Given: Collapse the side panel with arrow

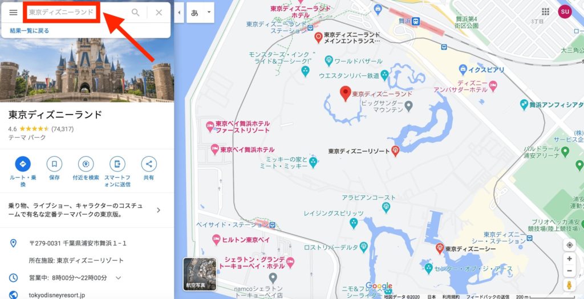Looking at the screenshot, I should click(x=179, y=13).
